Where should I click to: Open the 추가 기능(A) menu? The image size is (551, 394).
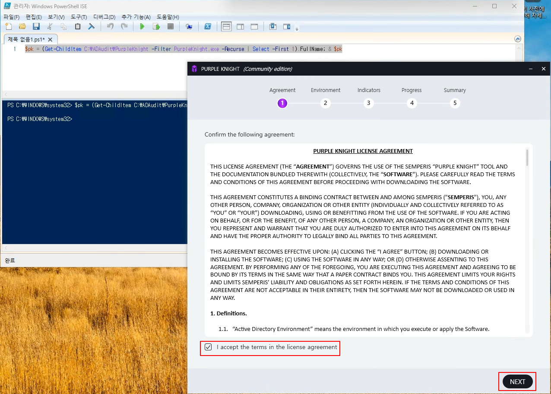click(136, 17)
